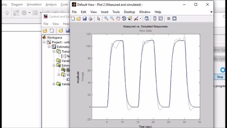Collapse the Estimation Task tree node
Image resolution: width=227 pixels, height=128 pixels.
(x=49, y=47)
